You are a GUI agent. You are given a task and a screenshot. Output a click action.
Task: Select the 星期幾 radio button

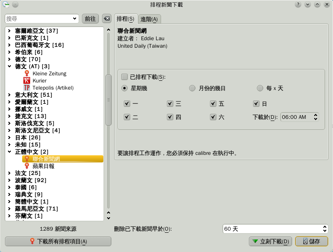(124, 88)
